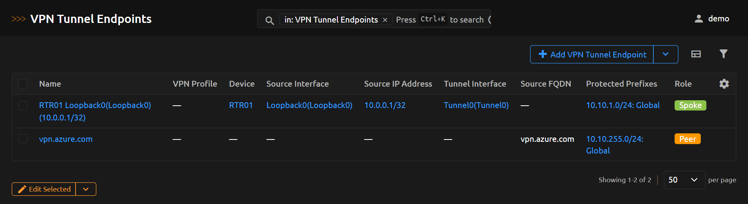Click the navigation expand arrows icon
This screenshot has height=204, width=748.
(x=18, y=19)
